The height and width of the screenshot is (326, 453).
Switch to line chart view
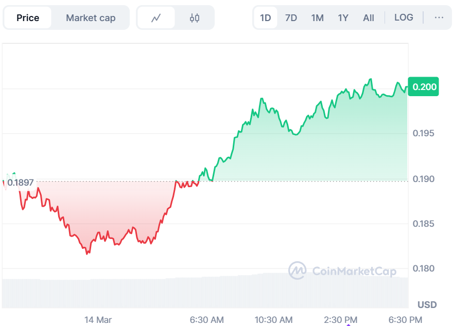point(156,18)
